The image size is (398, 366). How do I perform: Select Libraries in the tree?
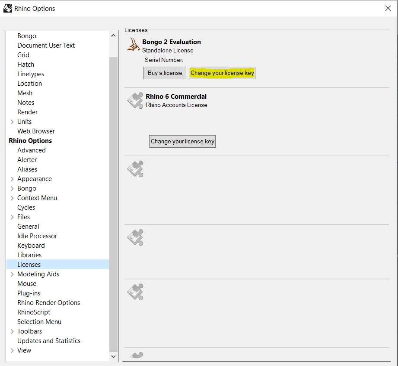tap(29, 255)
